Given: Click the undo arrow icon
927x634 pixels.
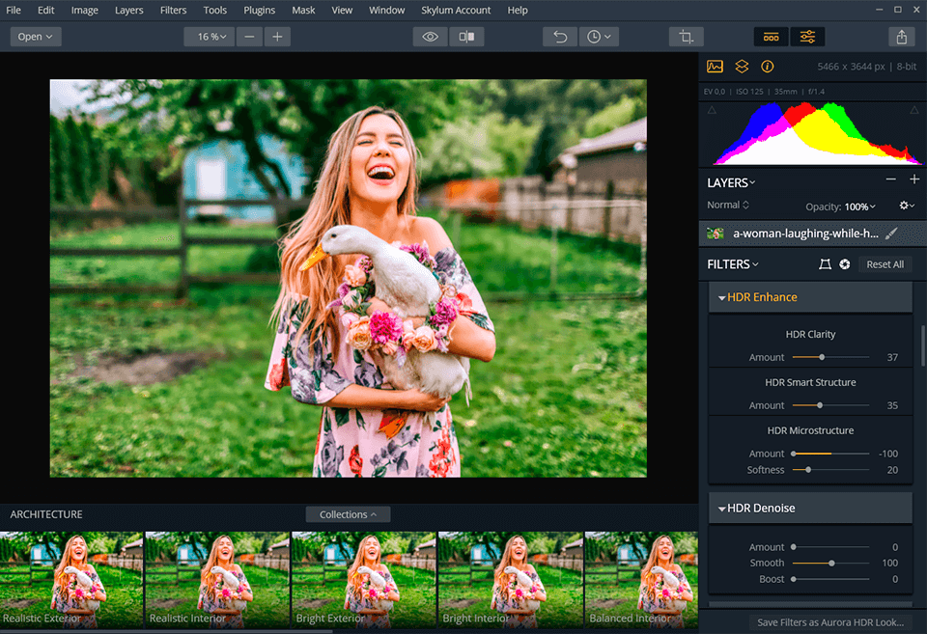Looking at the screenshot, I should [560, 37].
